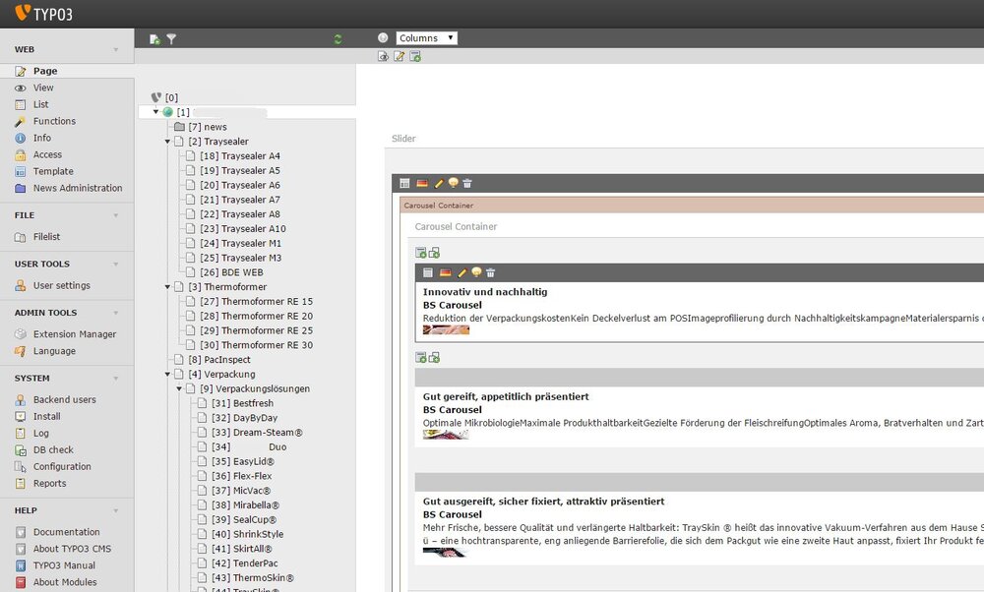Click the second add icon above Innovativ und nachhaltig
Viewport: 984px width, 592px height.
pyautogui.click(x=434, y=253)
